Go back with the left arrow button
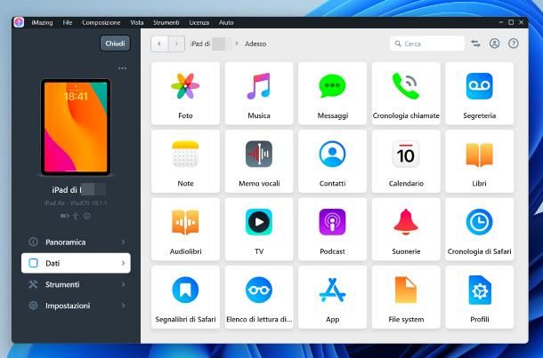Viewport: 543px width, 358px height. pos(159,44)
